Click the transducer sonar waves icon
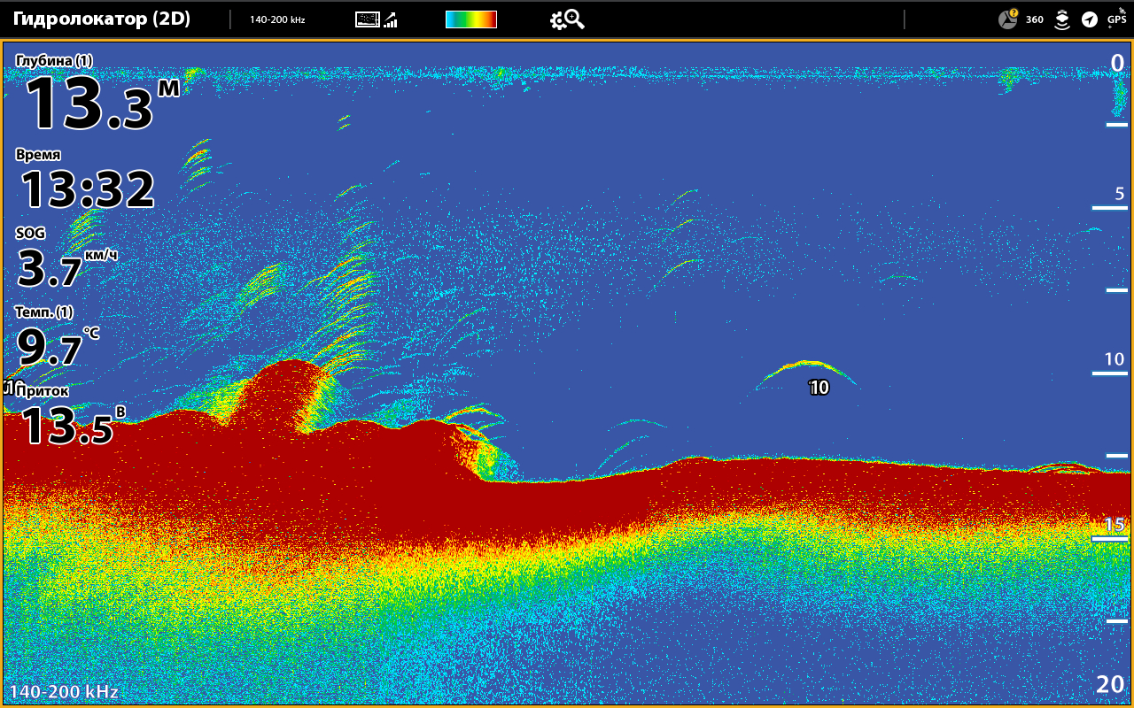The height and width of the screenshot is (708, 1134). [1062, 19]
